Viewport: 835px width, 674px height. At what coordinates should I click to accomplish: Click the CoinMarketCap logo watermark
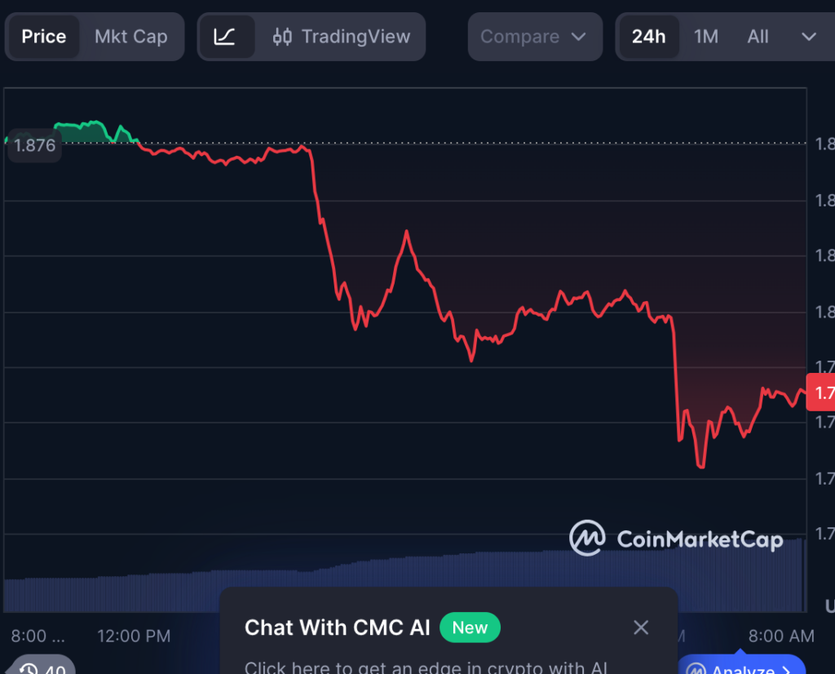(677, 539)
